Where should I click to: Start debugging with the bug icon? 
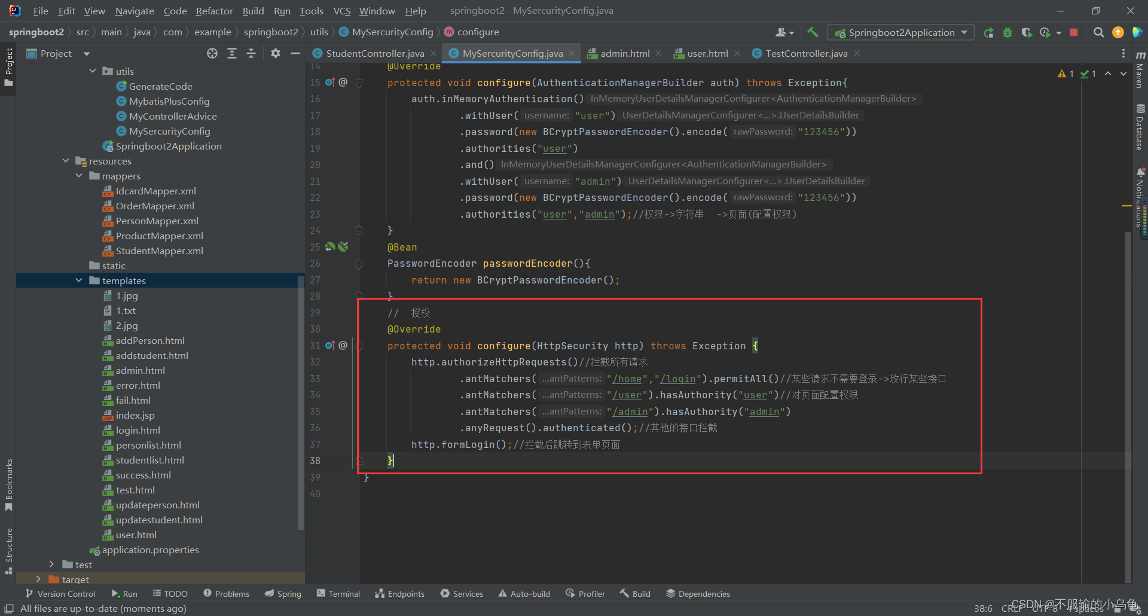click(x=1007, y=32)
